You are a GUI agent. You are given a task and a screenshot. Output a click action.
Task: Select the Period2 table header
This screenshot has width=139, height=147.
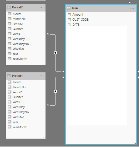pos(26,8)
